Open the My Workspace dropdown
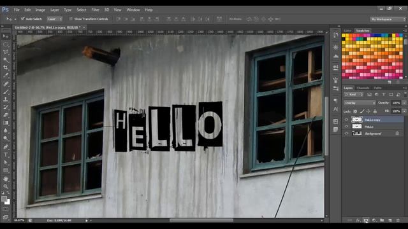Viewport: 408px width, 229px height. 388,19
